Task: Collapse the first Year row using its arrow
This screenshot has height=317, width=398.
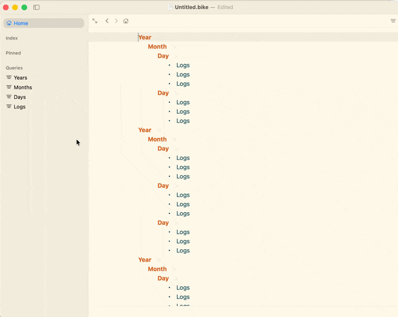Action: pos(159,38)
